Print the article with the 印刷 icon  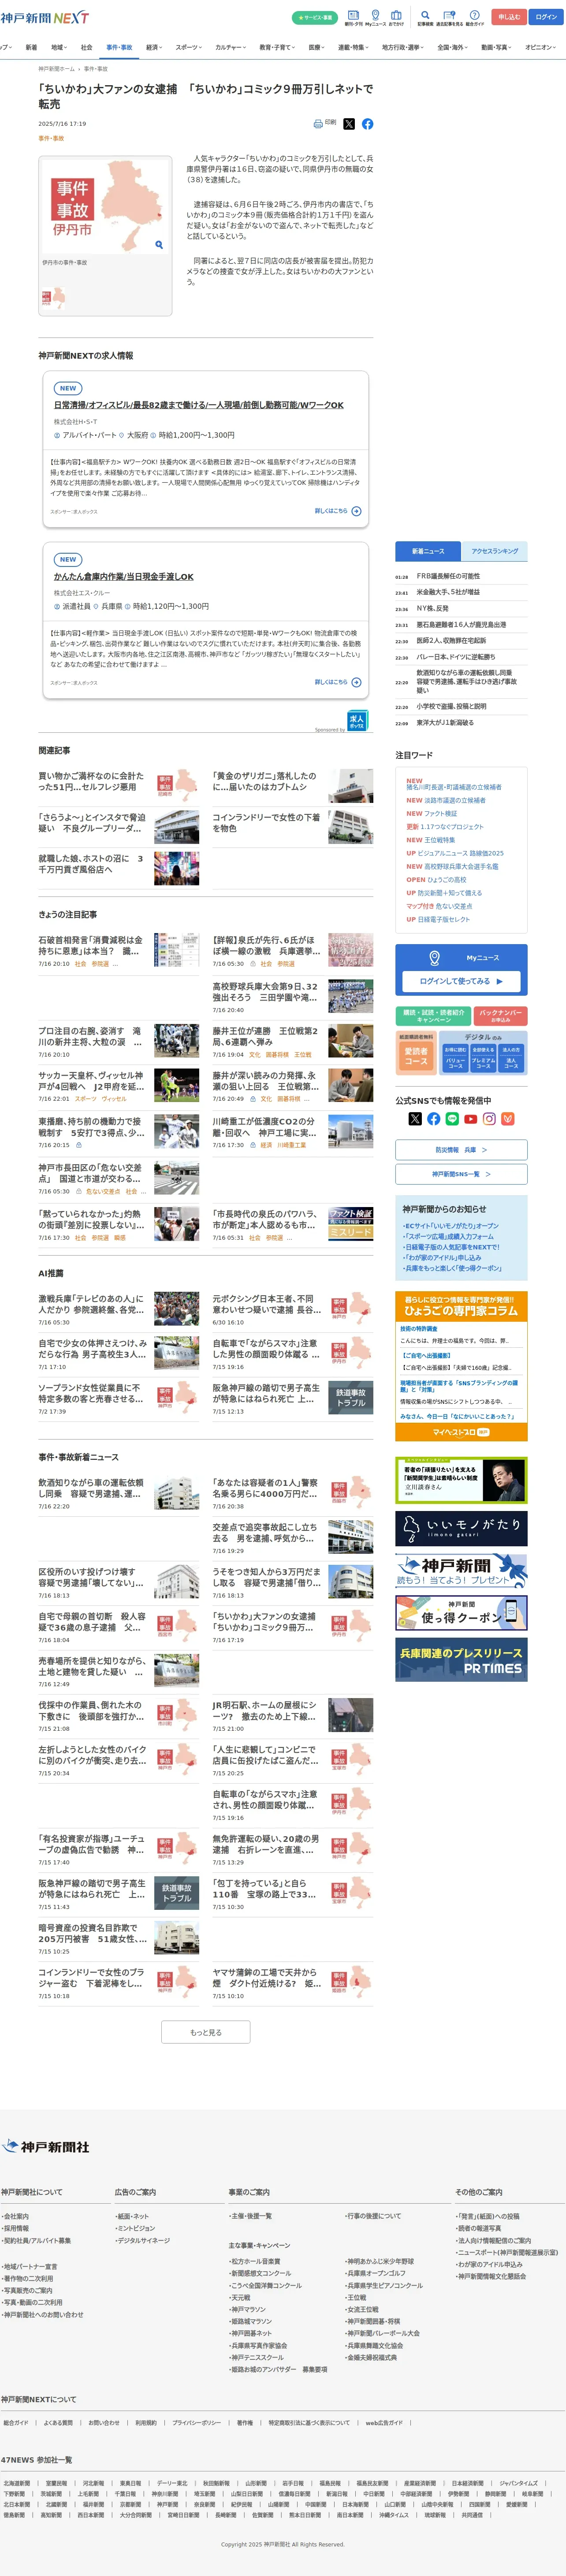pyautogui.click(x=325, y=123)
